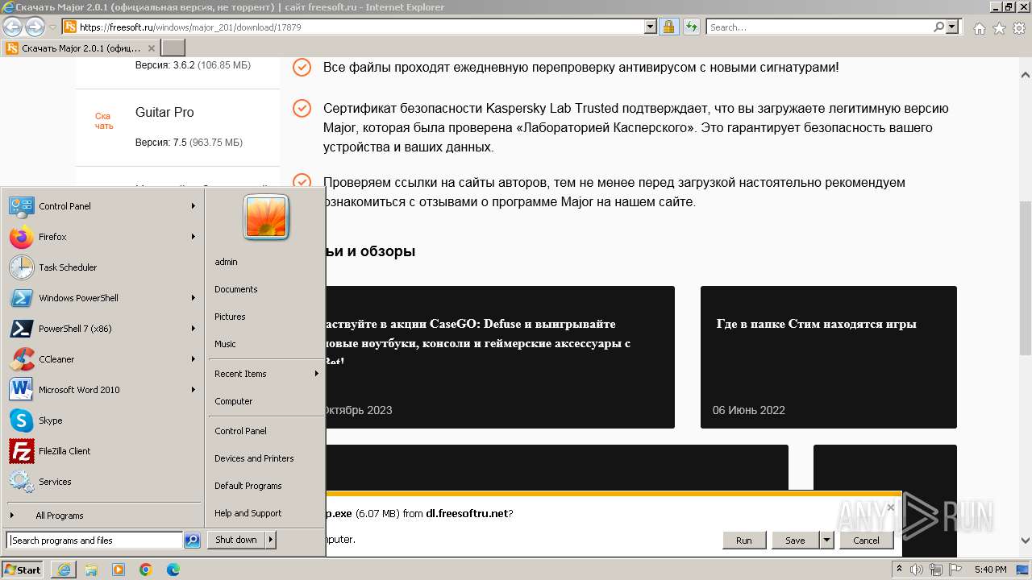The image size is (1032, 580).
Task: Expand Windows PowerShell submenu arrow
Action: coord(193,298)
